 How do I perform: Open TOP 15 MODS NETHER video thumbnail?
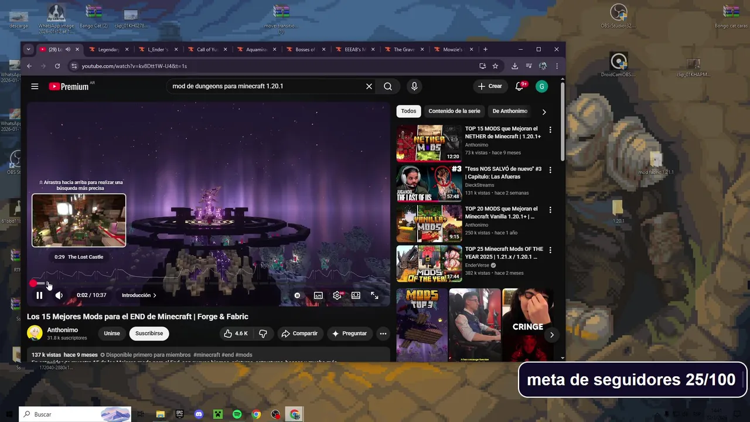[429, 143]
